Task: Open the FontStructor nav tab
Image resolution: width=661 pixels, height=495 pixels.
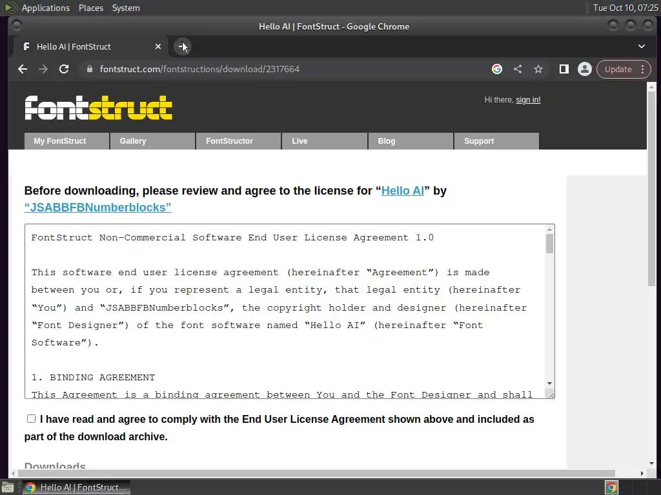Action: [239, 141]
